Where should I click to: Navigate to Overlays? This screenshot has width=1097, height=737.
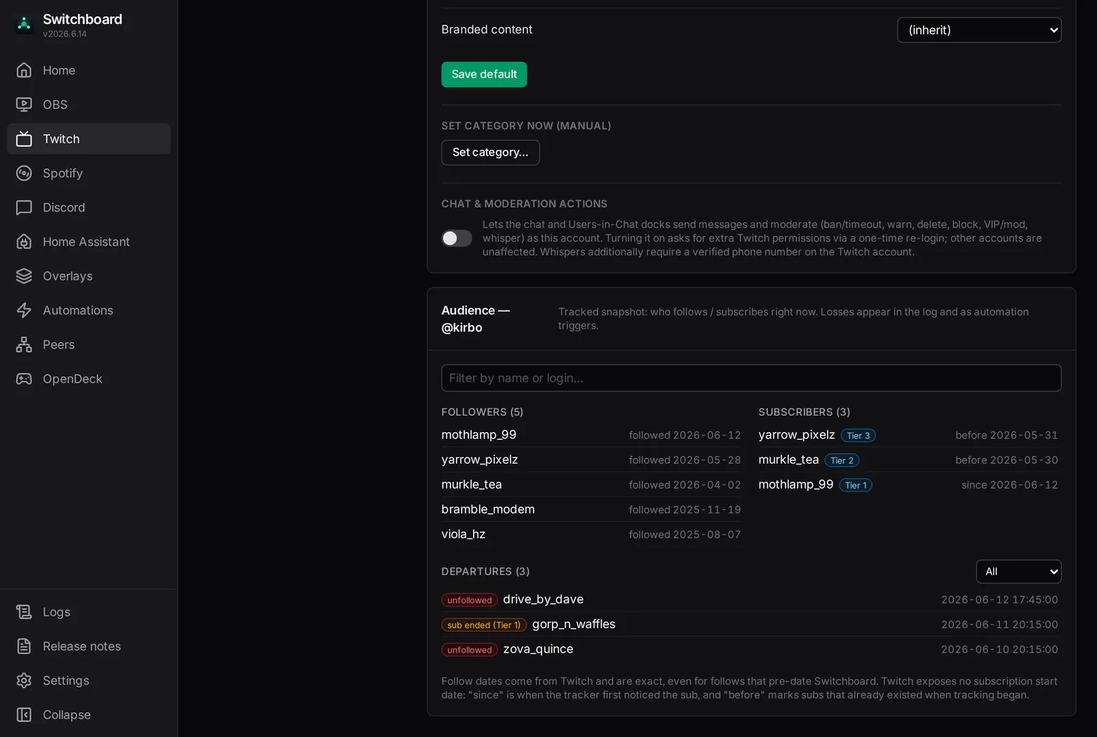pos(88,276)
